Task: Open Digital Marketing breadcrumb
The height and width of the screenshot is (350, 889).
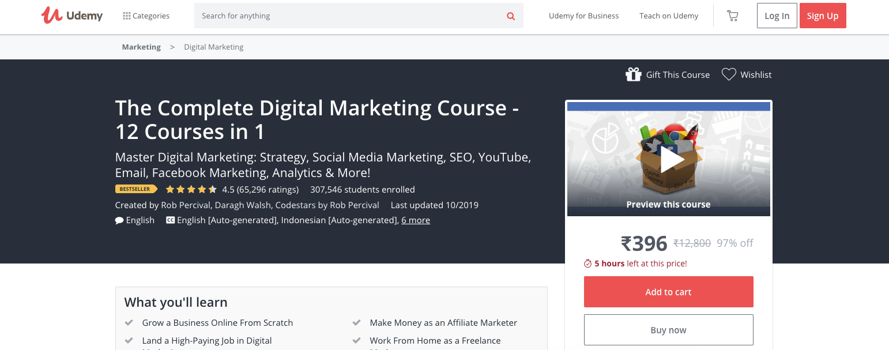Action: point(213,47)
